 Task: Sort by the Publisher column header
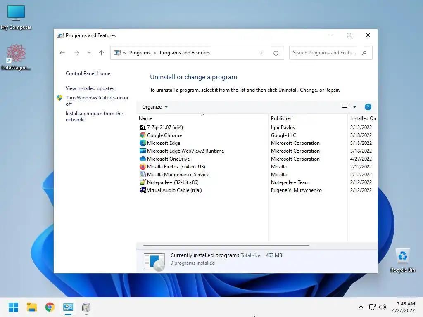[x=281, y=118]
